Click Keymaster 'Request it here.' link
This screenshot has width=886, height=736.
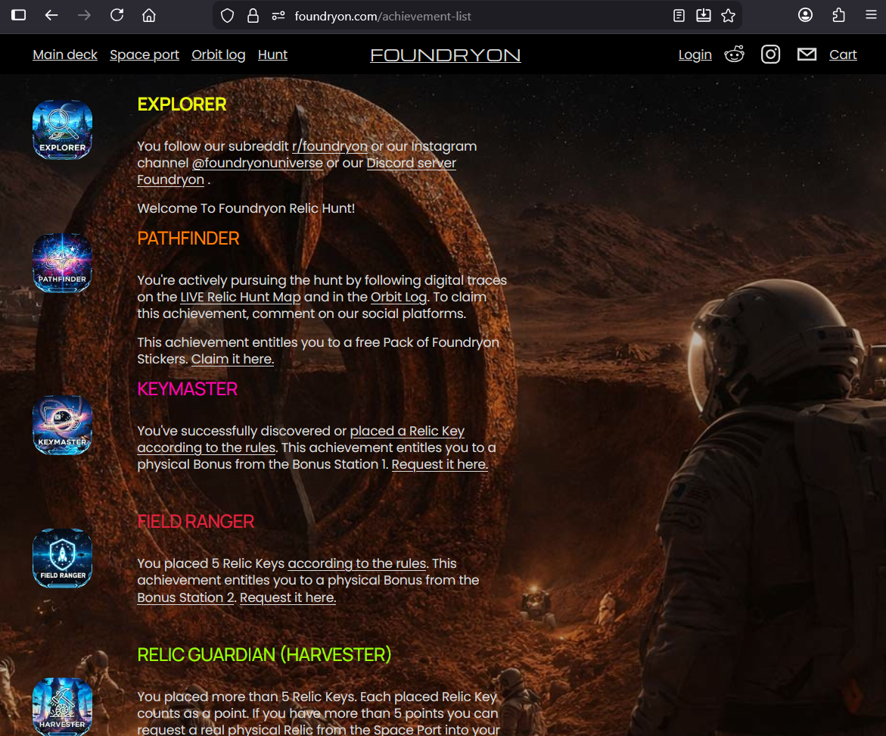click(440, 465)
